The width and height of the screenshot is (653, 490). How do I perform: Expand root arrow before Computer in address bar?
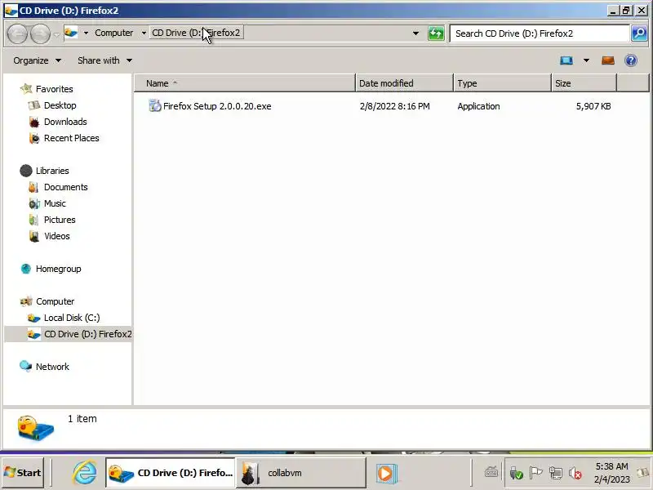(x=86, y=33)
